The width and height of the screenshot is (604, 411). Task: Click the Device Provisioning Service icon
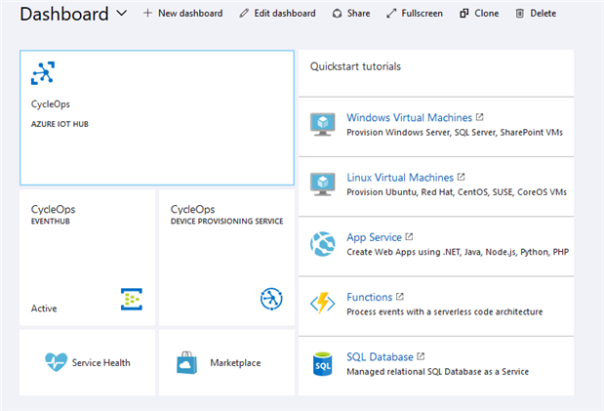click(271, 299)
